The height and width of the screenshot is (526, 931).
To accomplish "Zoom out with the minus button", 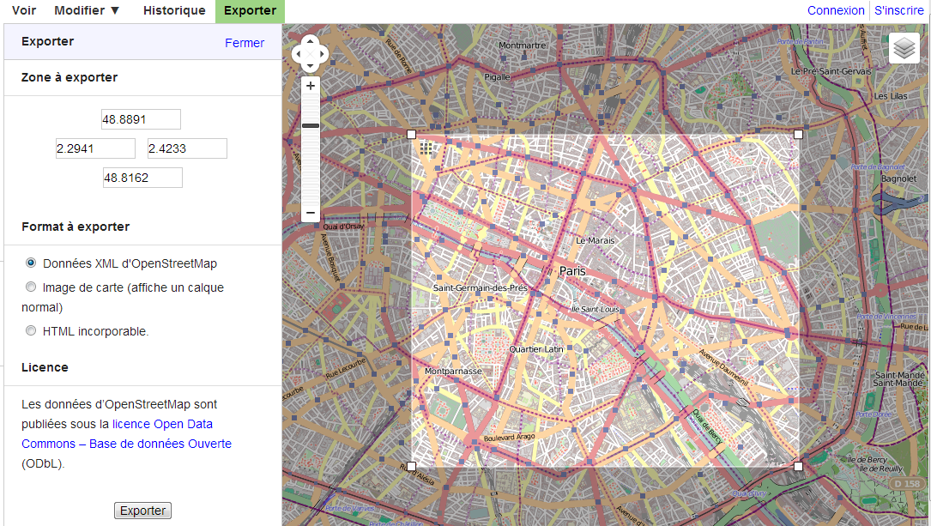I will [311, 213].
